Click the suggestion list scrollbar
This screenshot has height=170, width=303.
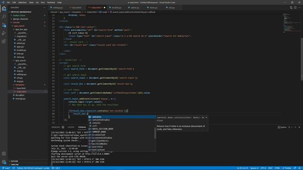[155, 133]
